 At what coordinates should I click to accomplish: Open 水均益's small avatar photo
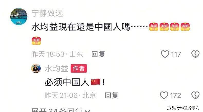tap(36, 68)
